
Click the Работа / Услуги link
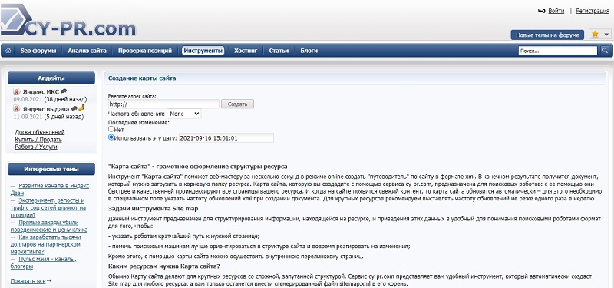point(36,147)
